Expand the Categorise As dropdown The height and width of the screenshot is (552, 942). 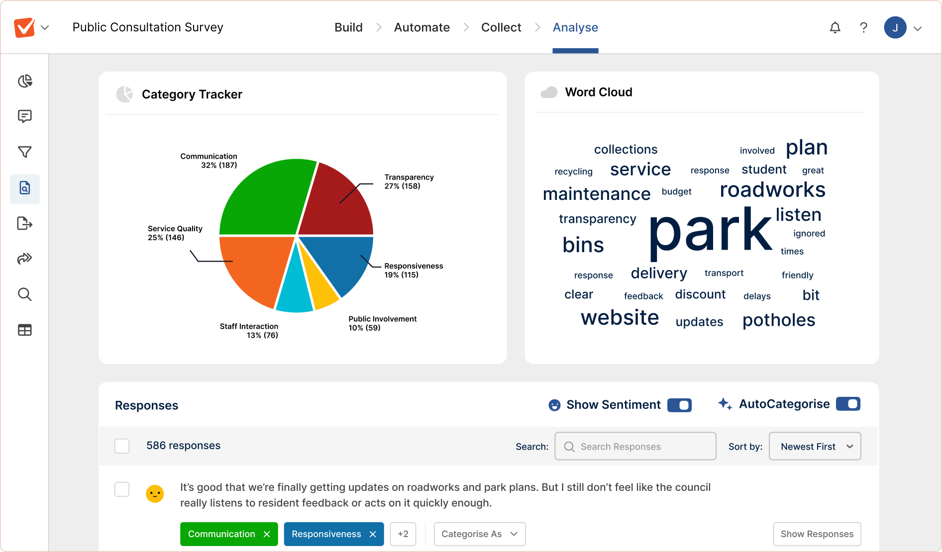(479, 534)
